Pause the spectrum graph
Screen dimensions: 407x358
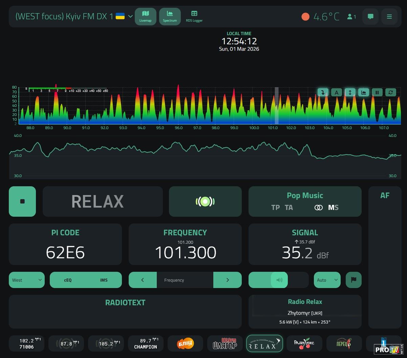pos(377,92)
